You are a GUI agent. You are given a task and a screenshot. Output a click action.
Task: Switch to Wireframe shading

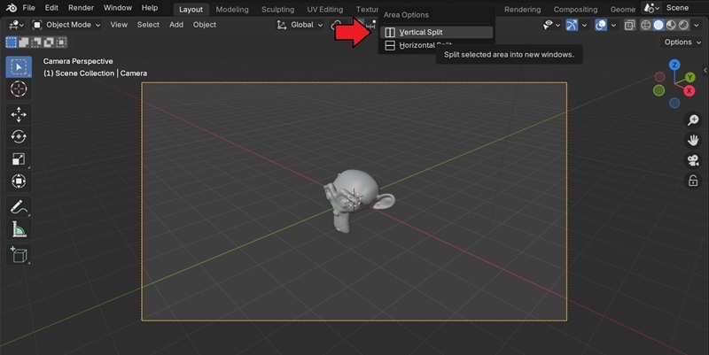click(646, 25)
